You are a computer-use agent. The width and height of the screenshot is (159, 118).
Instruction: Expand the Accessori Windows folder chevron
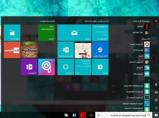[113, 92]
